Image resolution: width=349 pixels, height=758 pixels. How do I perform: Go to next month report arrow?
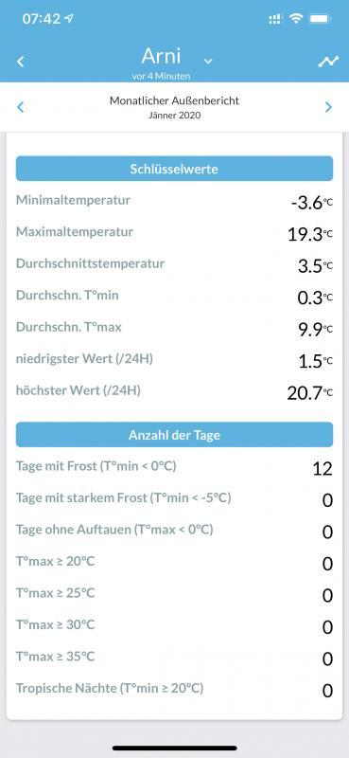click(x=329, y=107)
